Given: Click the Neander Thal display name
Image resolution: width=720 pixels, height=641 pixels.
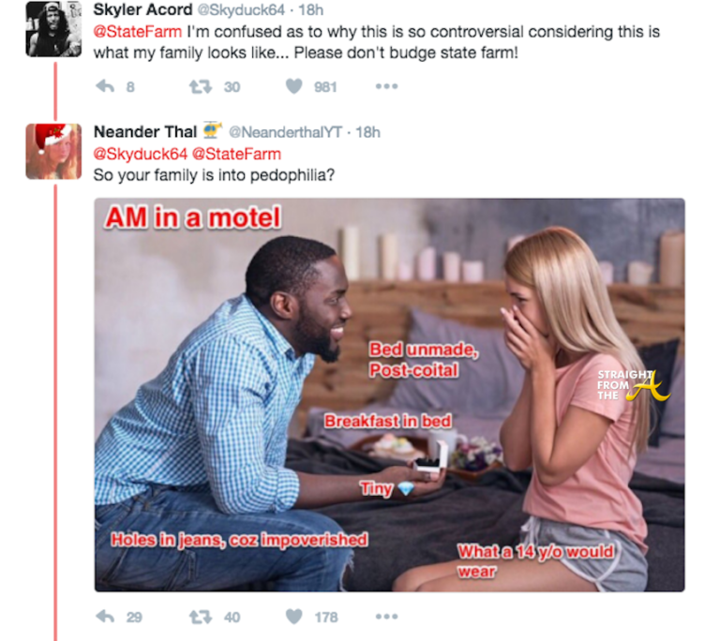Looking at the screenshot, I should click(145, 132).
